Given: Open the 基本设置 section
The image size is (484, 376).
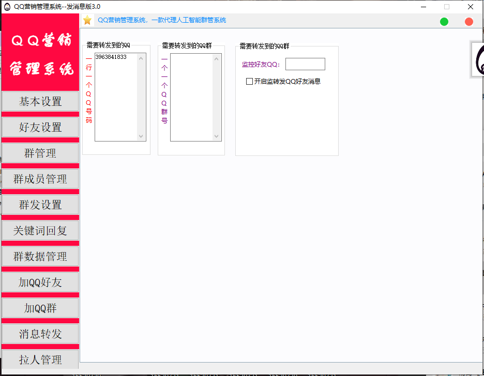Looking at the screenshot, I should [40, 102].
